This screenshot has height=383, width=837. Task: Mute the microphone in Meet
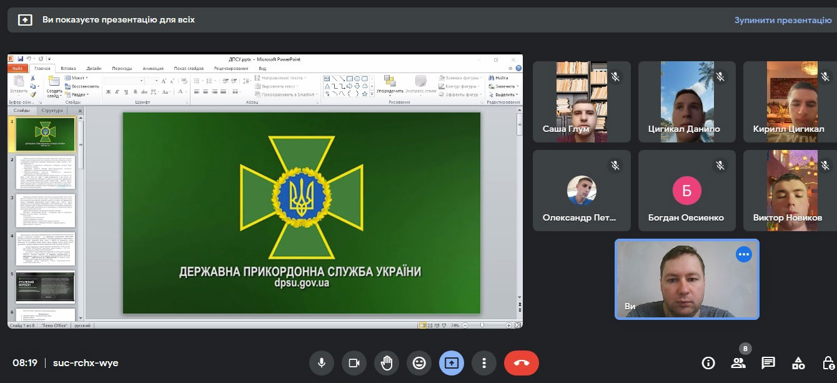point(322,362)
